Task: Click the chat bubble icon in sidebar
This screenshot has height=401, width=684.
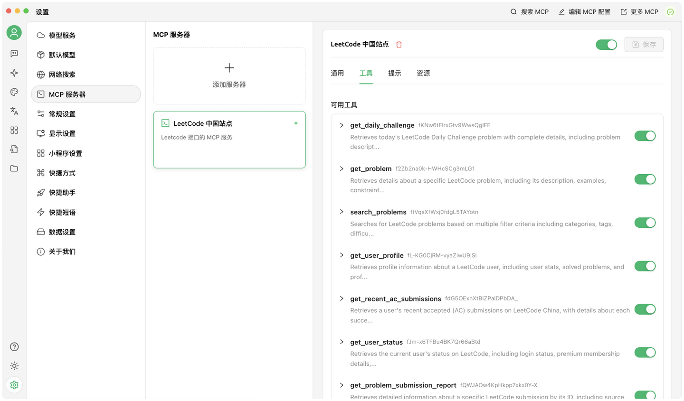Action: point(14,54)
